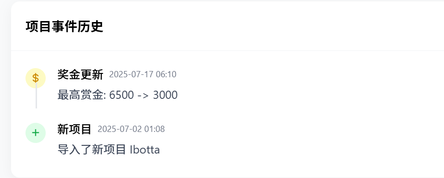Select the 2025-07-02 01:08 timestamp
Image resolution: width=444 pixels, height=178 pixels.
131,130
